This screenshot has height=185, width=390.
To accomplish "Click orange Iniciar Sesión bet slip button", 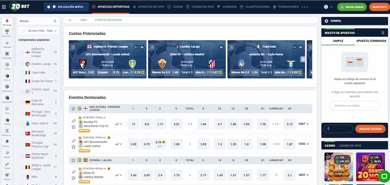I will tap(370, 129).
